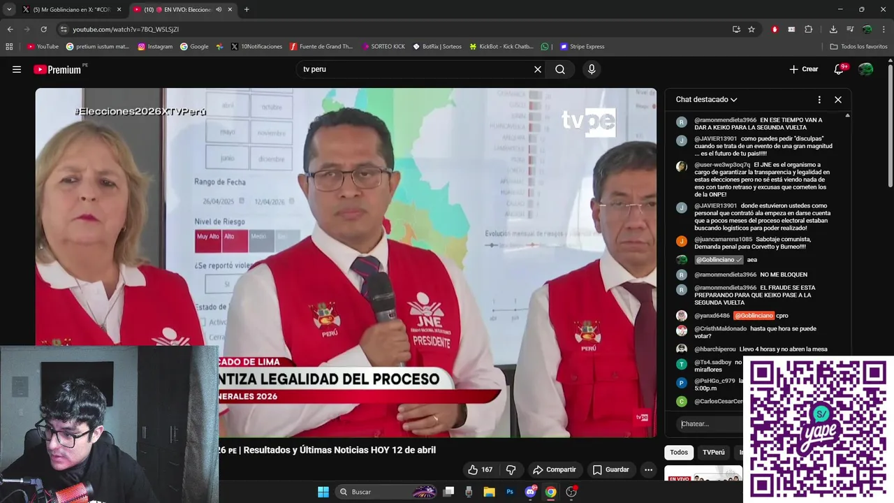The image size is (894, 503).
Task: Open Fuente de Grand Th... bookmark
Action: coord(321,47)
